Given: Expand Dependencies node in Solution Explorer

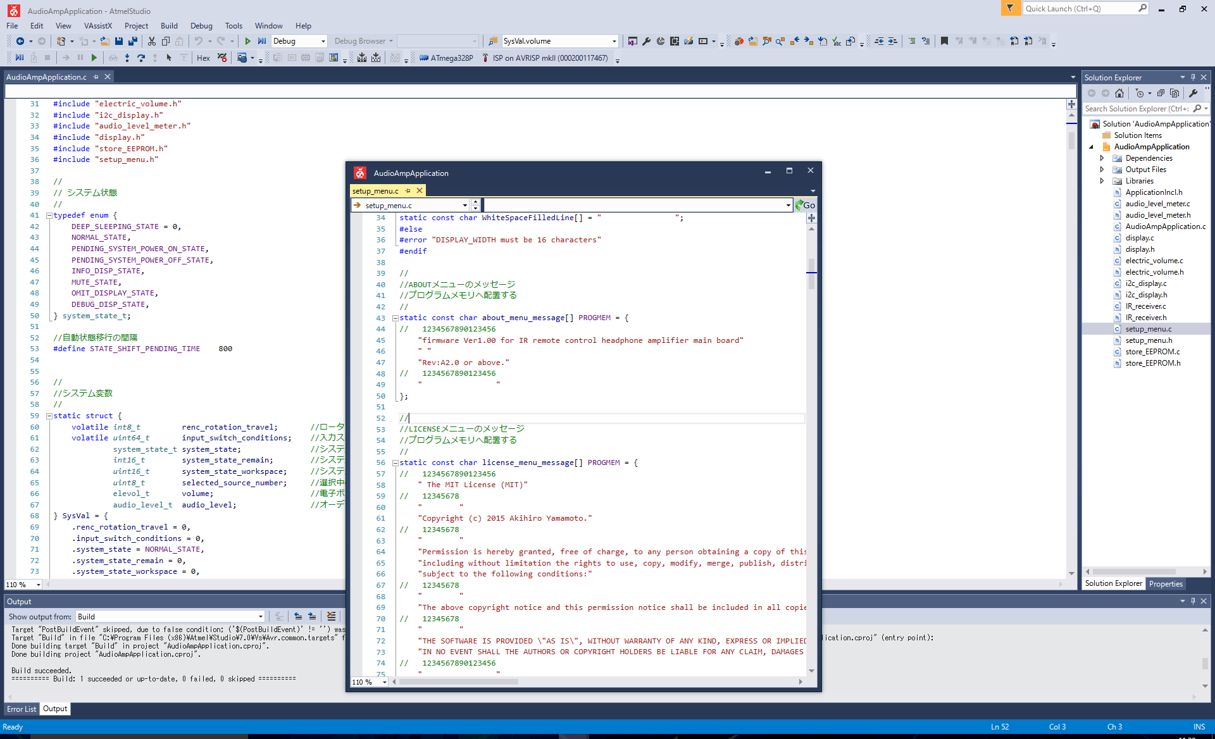Looking at the screenshot, I should tap(1102, 158).
